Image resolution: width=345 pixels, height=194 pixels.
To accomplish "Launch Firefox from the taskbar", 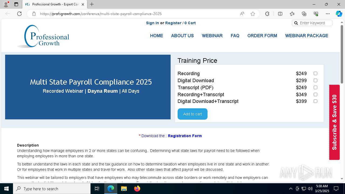I will [x=137, y=189].
